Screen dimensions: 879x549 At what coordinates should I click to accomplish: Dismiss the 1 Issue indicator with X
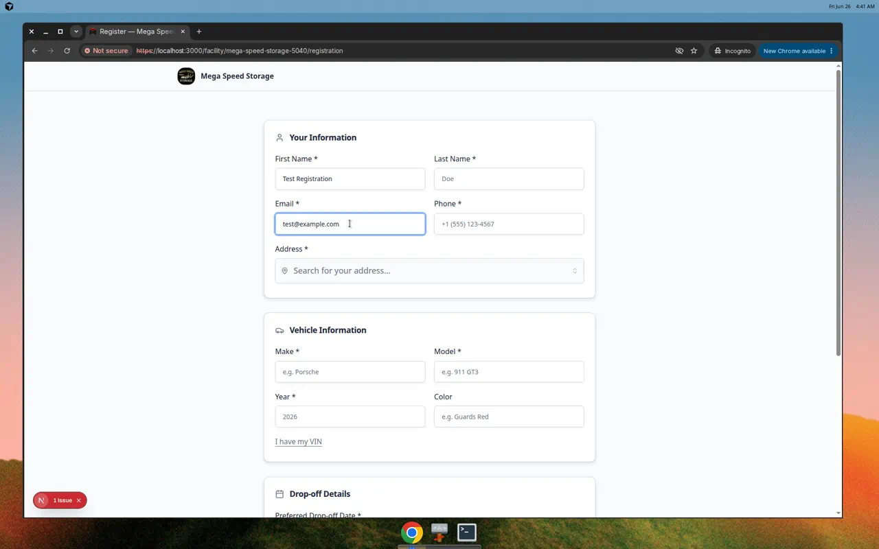(x=79, y=500)
